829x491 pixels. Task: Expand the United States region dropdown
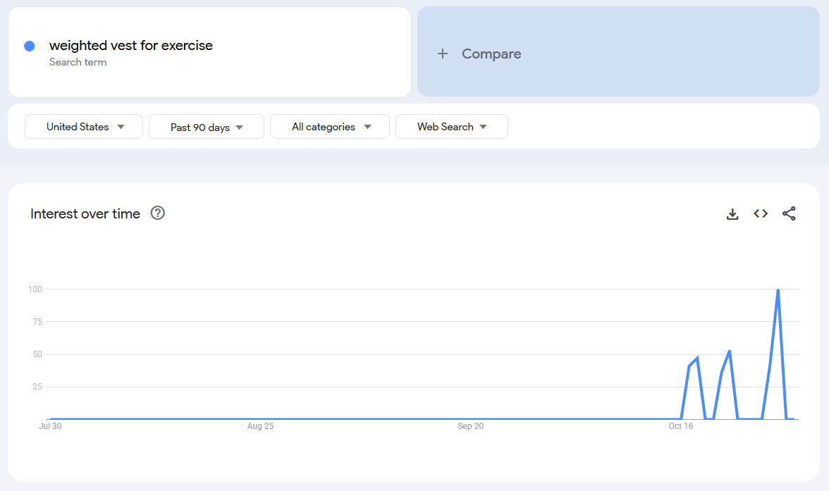[x=84, y=127]
